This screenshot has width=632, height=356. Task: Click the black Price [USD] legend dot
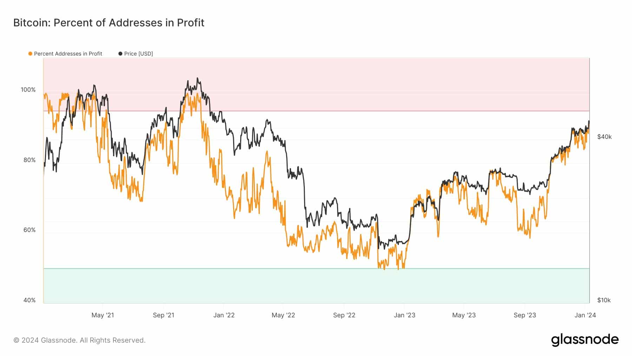coord(120,54)
